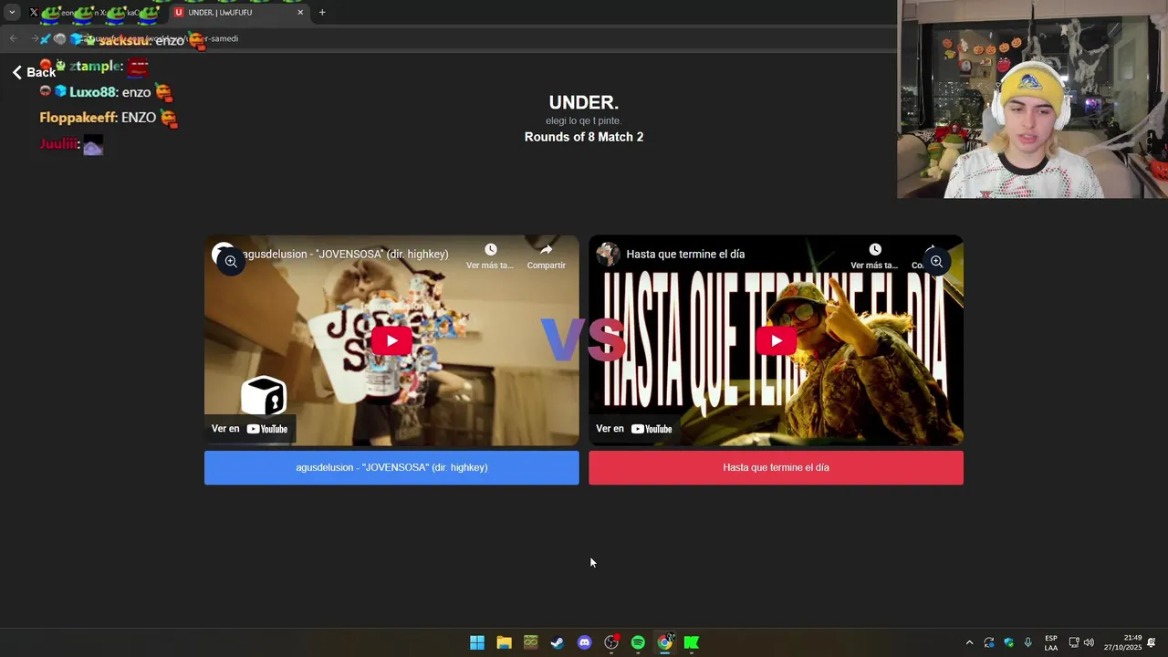Share the JOVENSOSA video via Compartir
Image resolution: width=1168 pixels, height=657 pixels.
[546, 255]
